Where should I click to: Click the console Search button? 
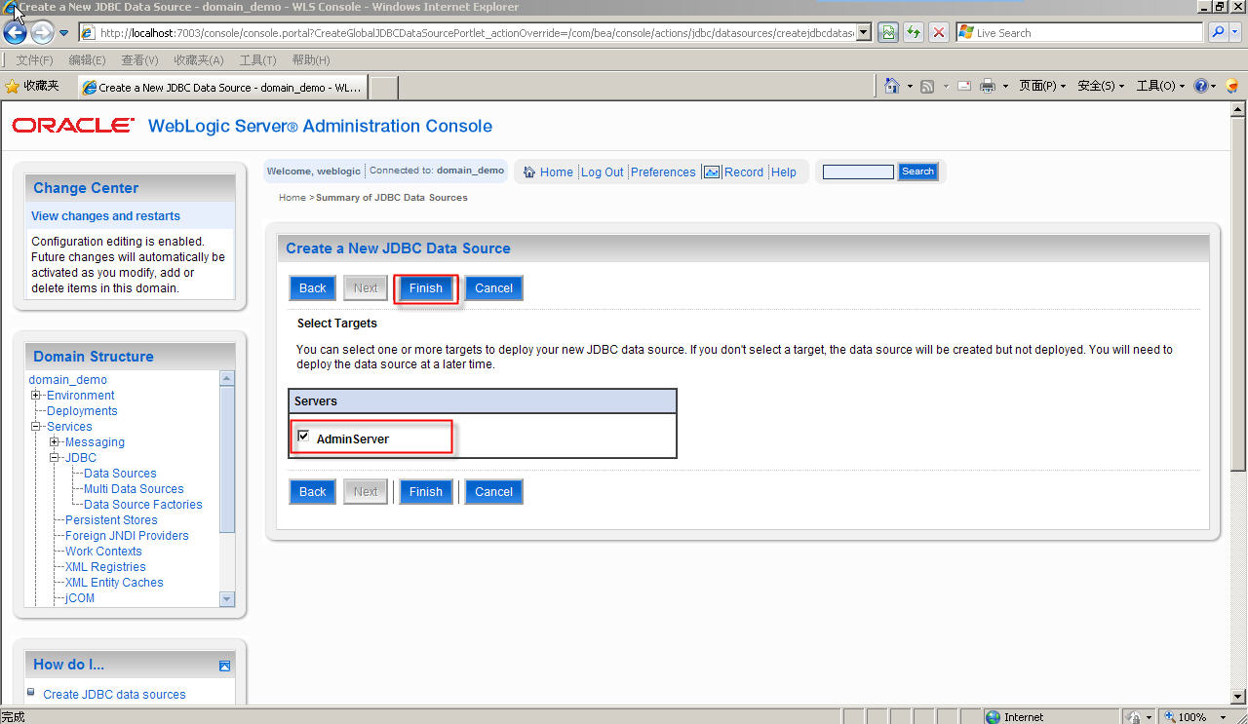coord(917,171)
